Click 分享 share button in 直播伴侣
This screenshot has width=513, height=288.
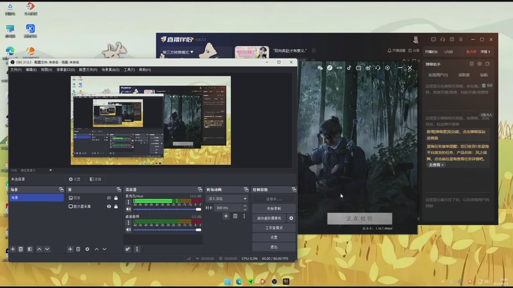[x=414, y=51]
